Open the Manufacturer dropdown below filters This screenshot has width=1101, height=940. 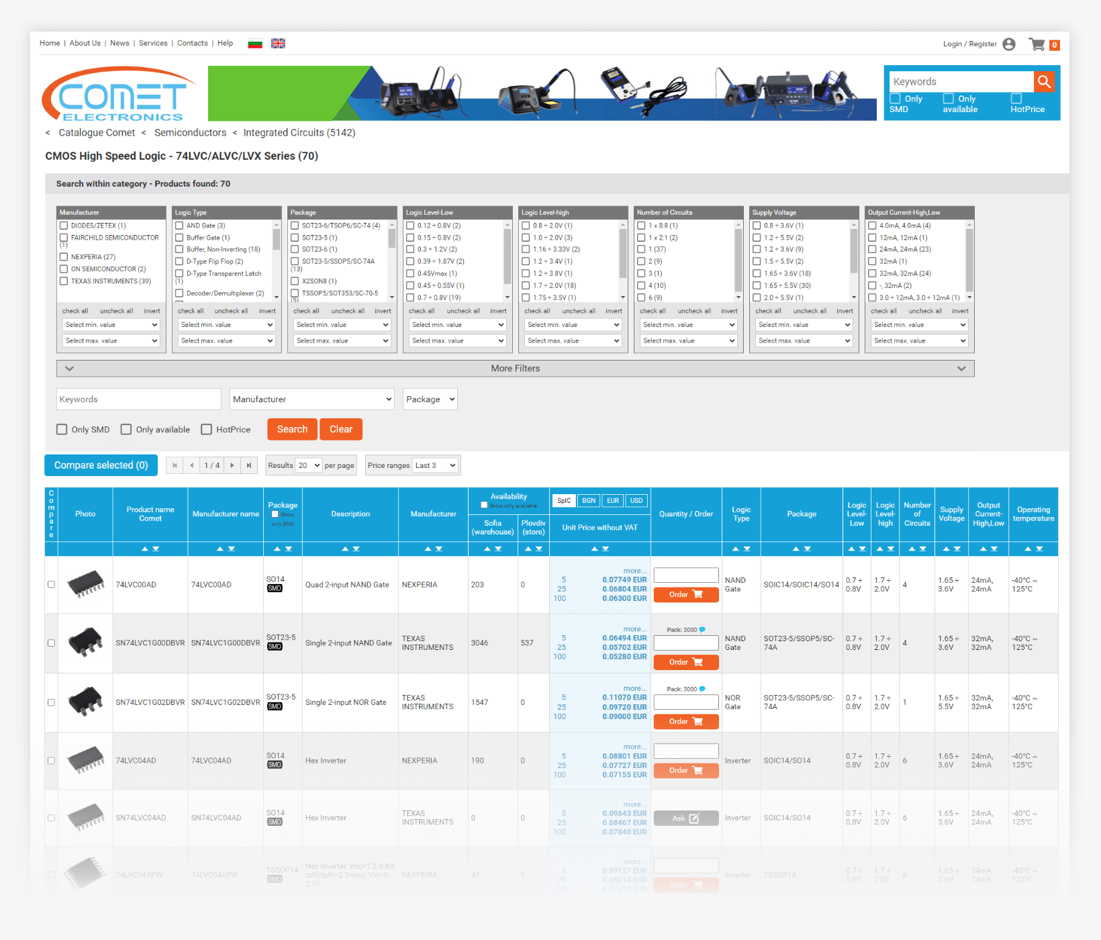tap(312, 399)
